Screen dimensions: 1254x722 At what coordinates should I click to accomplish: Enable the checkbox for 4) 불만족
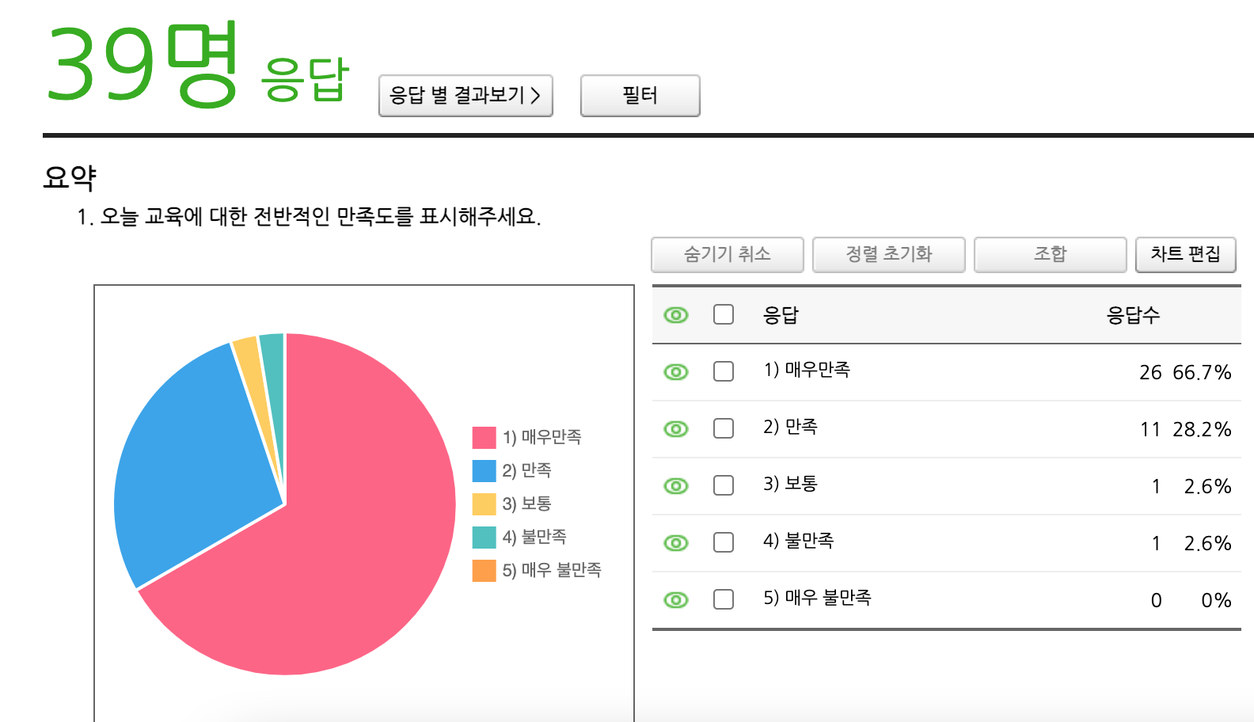coord(724,542)
